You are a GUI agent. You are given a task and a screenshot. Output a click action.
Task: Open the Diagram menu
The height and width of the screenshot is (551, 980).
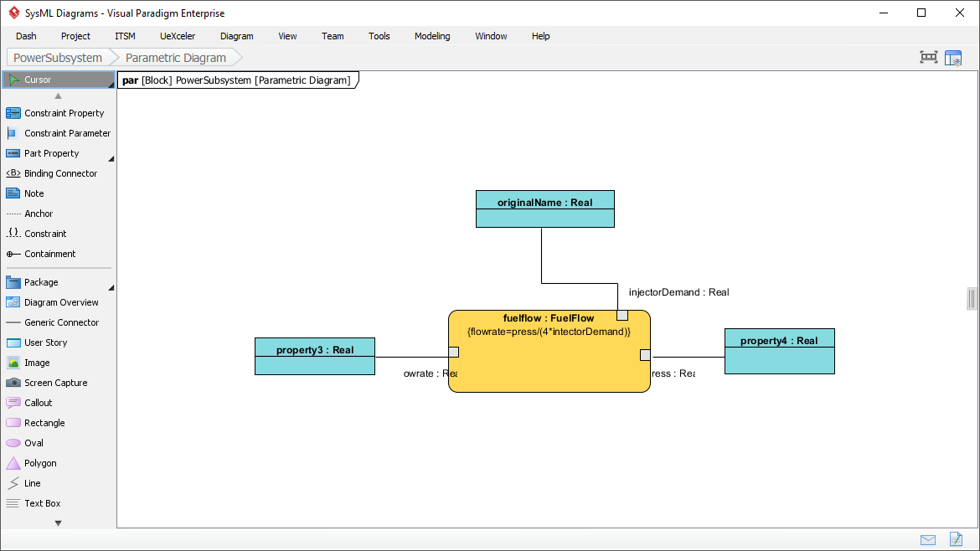(x=236, y=36)
